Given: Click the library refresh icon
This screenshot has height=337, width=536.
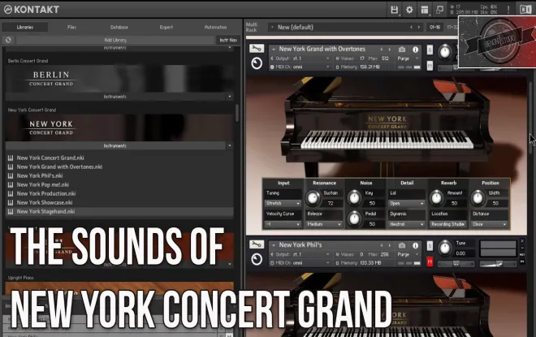Looking at the screenshot, I should click(8, 40).
